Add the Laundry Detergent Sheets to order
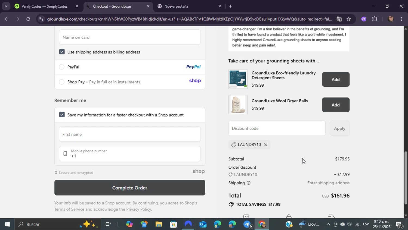 (x=336, y=80)
